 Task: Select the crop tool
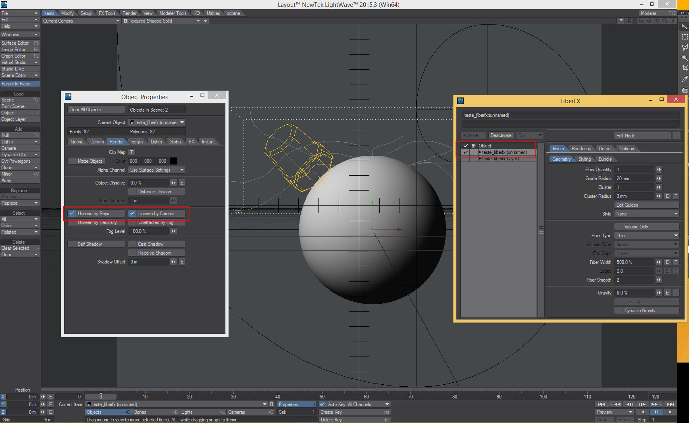[x=685, y=68]
